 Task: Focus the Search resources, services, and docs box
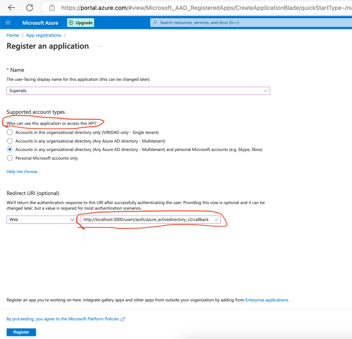(x=251, y=23)
